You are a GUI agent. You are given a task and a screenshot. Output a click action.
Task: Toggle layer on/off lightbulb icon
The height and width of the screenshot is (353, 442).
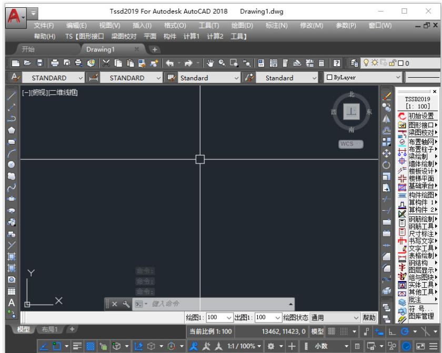coord(366,63)
